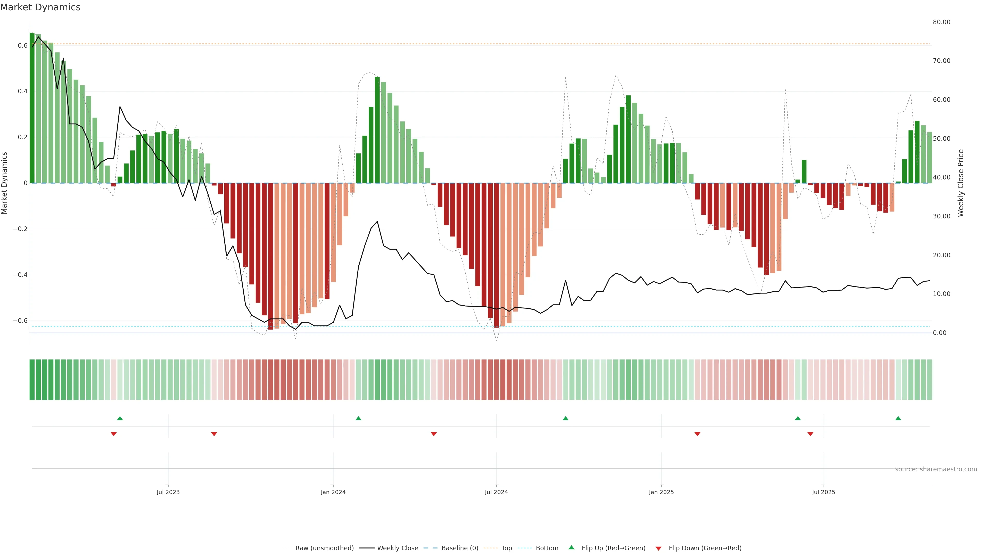990x557 pixels.
Task: Click the red flip-down marker after Jan 2025
Action: pyautogui.click(x=697, y=434)
